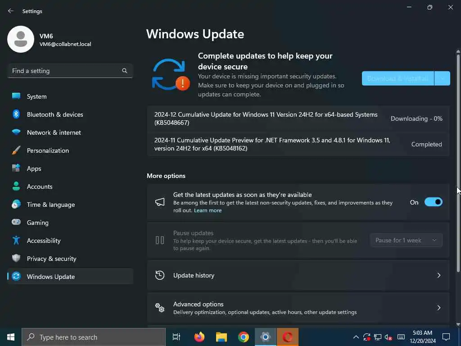Open File Explorer from the taskbar
This screenshot has width=461, height=346.
[221, 337]
